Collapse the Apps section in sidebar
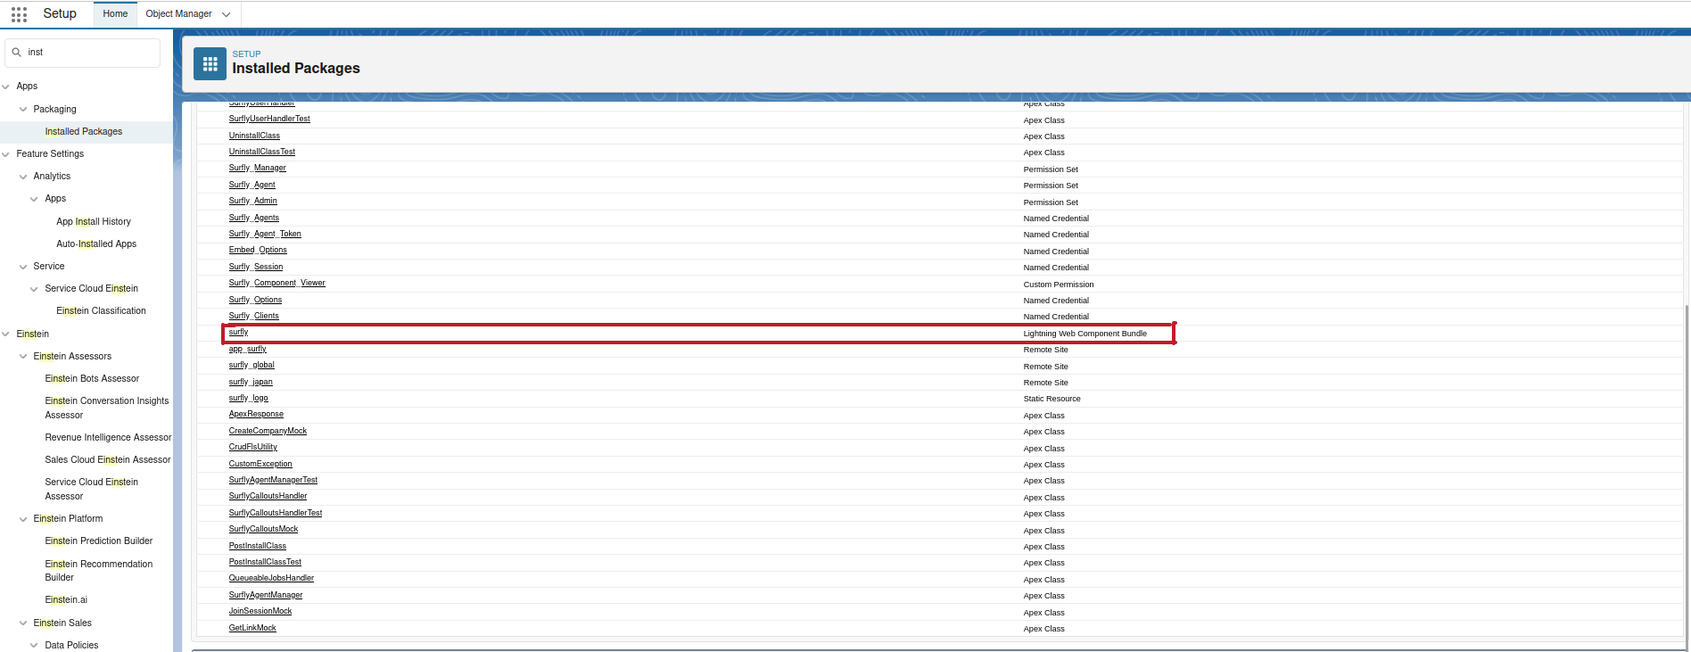The image size is (1691, 652). coord(6,87)
